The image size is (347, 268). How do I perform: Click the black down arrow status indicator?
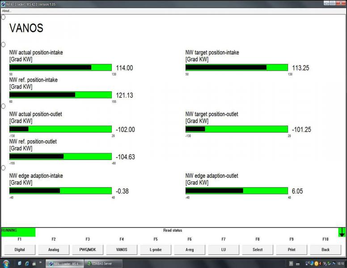tap(342, 232)
